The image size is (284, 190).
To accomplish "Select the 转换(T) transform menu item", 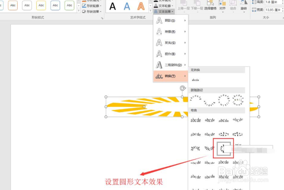I will coord(170,76).
